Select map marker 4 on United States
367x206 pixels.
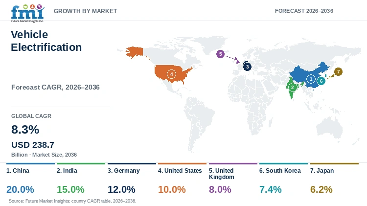[x=172, y=74]
